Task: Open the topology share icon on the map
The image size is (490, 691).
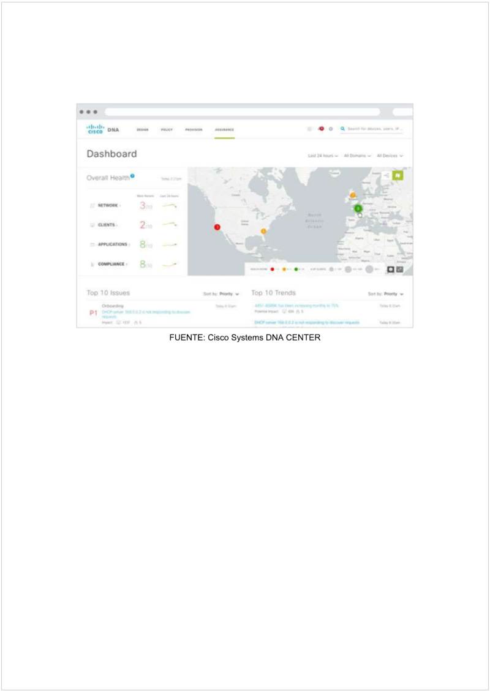Action: [x=385, y=176]
